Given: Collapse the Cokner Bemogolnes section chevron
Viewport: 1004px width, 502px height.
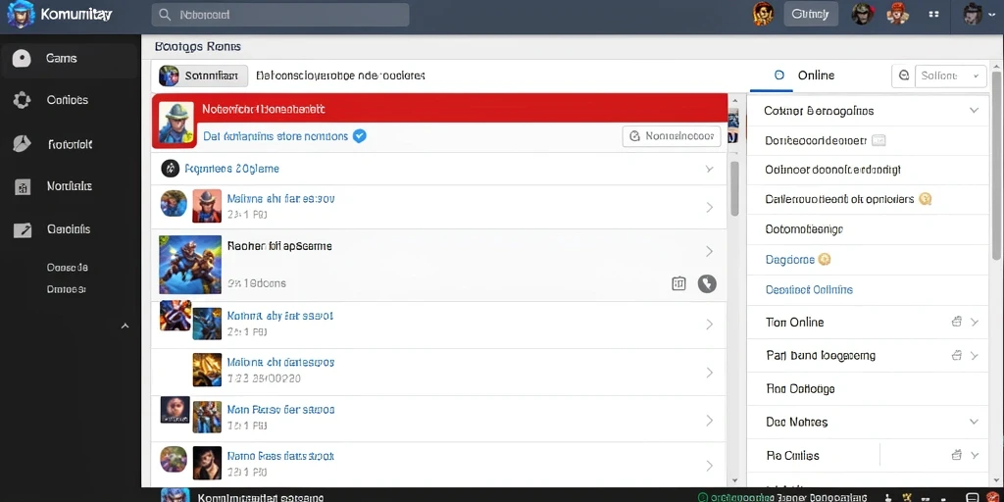Looking at the screenshot, I should 974,110.
